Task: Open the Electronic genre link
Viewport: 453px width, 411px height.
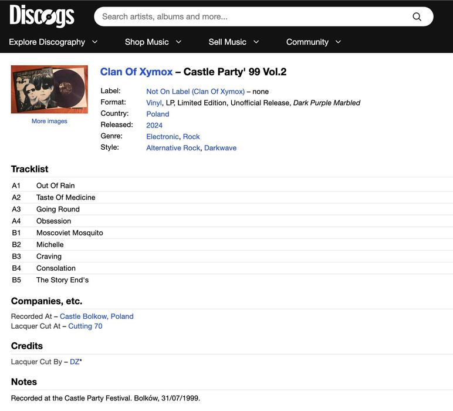Action: tap(163, 137)
